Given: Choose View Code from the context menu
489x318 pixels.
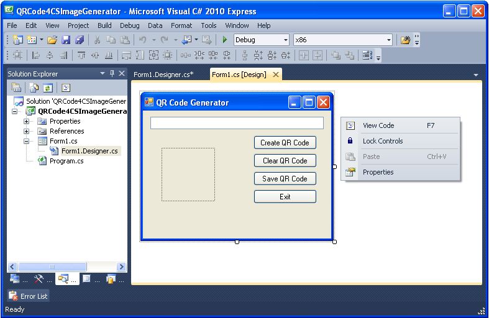Looking at the screenshot, I should coord(400,125).
